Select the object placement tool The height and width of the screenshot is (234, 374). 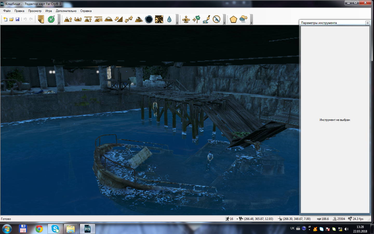pyautogui.click(x=186, y=19)
